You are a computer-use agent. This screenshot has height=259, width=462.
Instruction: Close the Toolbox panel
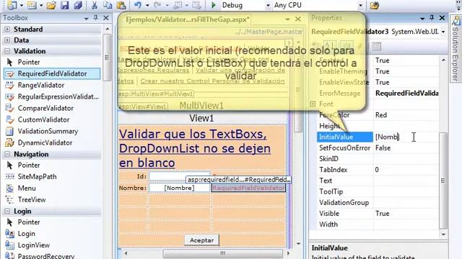(x=106, y=18)
